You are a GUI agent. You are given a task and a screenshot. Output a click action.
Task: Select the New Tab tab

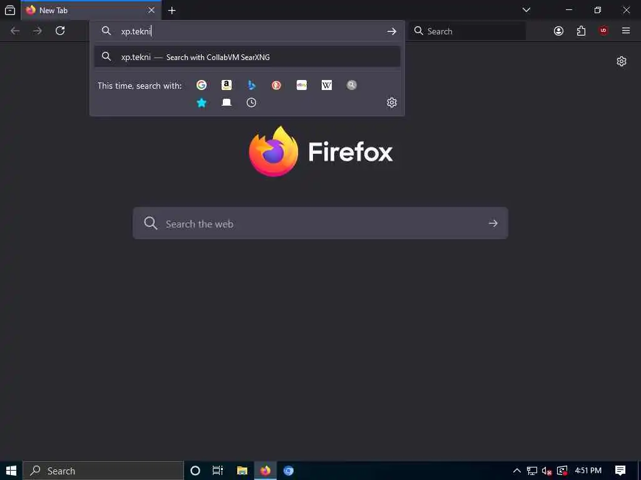[91, 10]
